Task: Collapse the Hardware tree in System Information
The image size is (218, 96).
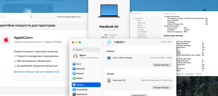Action: (134, 18)
